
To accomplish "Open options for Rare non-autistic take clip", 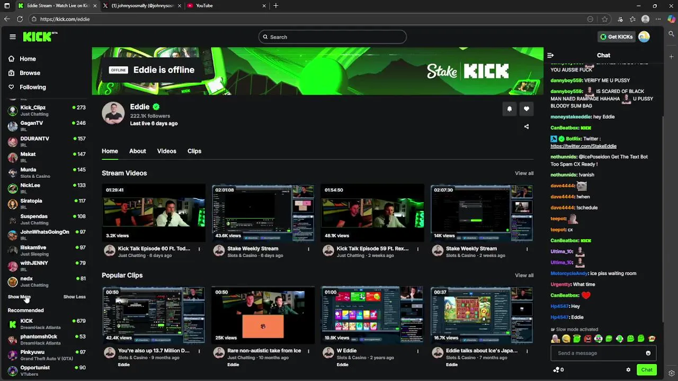I will (309, 351).
